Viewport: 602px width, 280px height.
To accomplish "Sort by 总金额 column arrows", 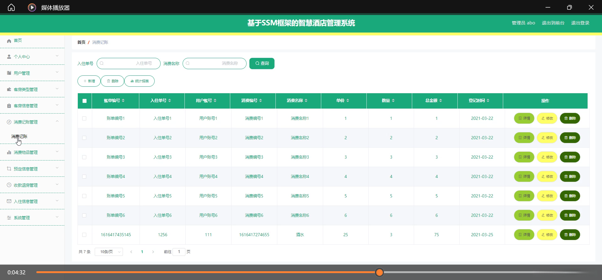I will pyautogui.click(x=440, y=100).
